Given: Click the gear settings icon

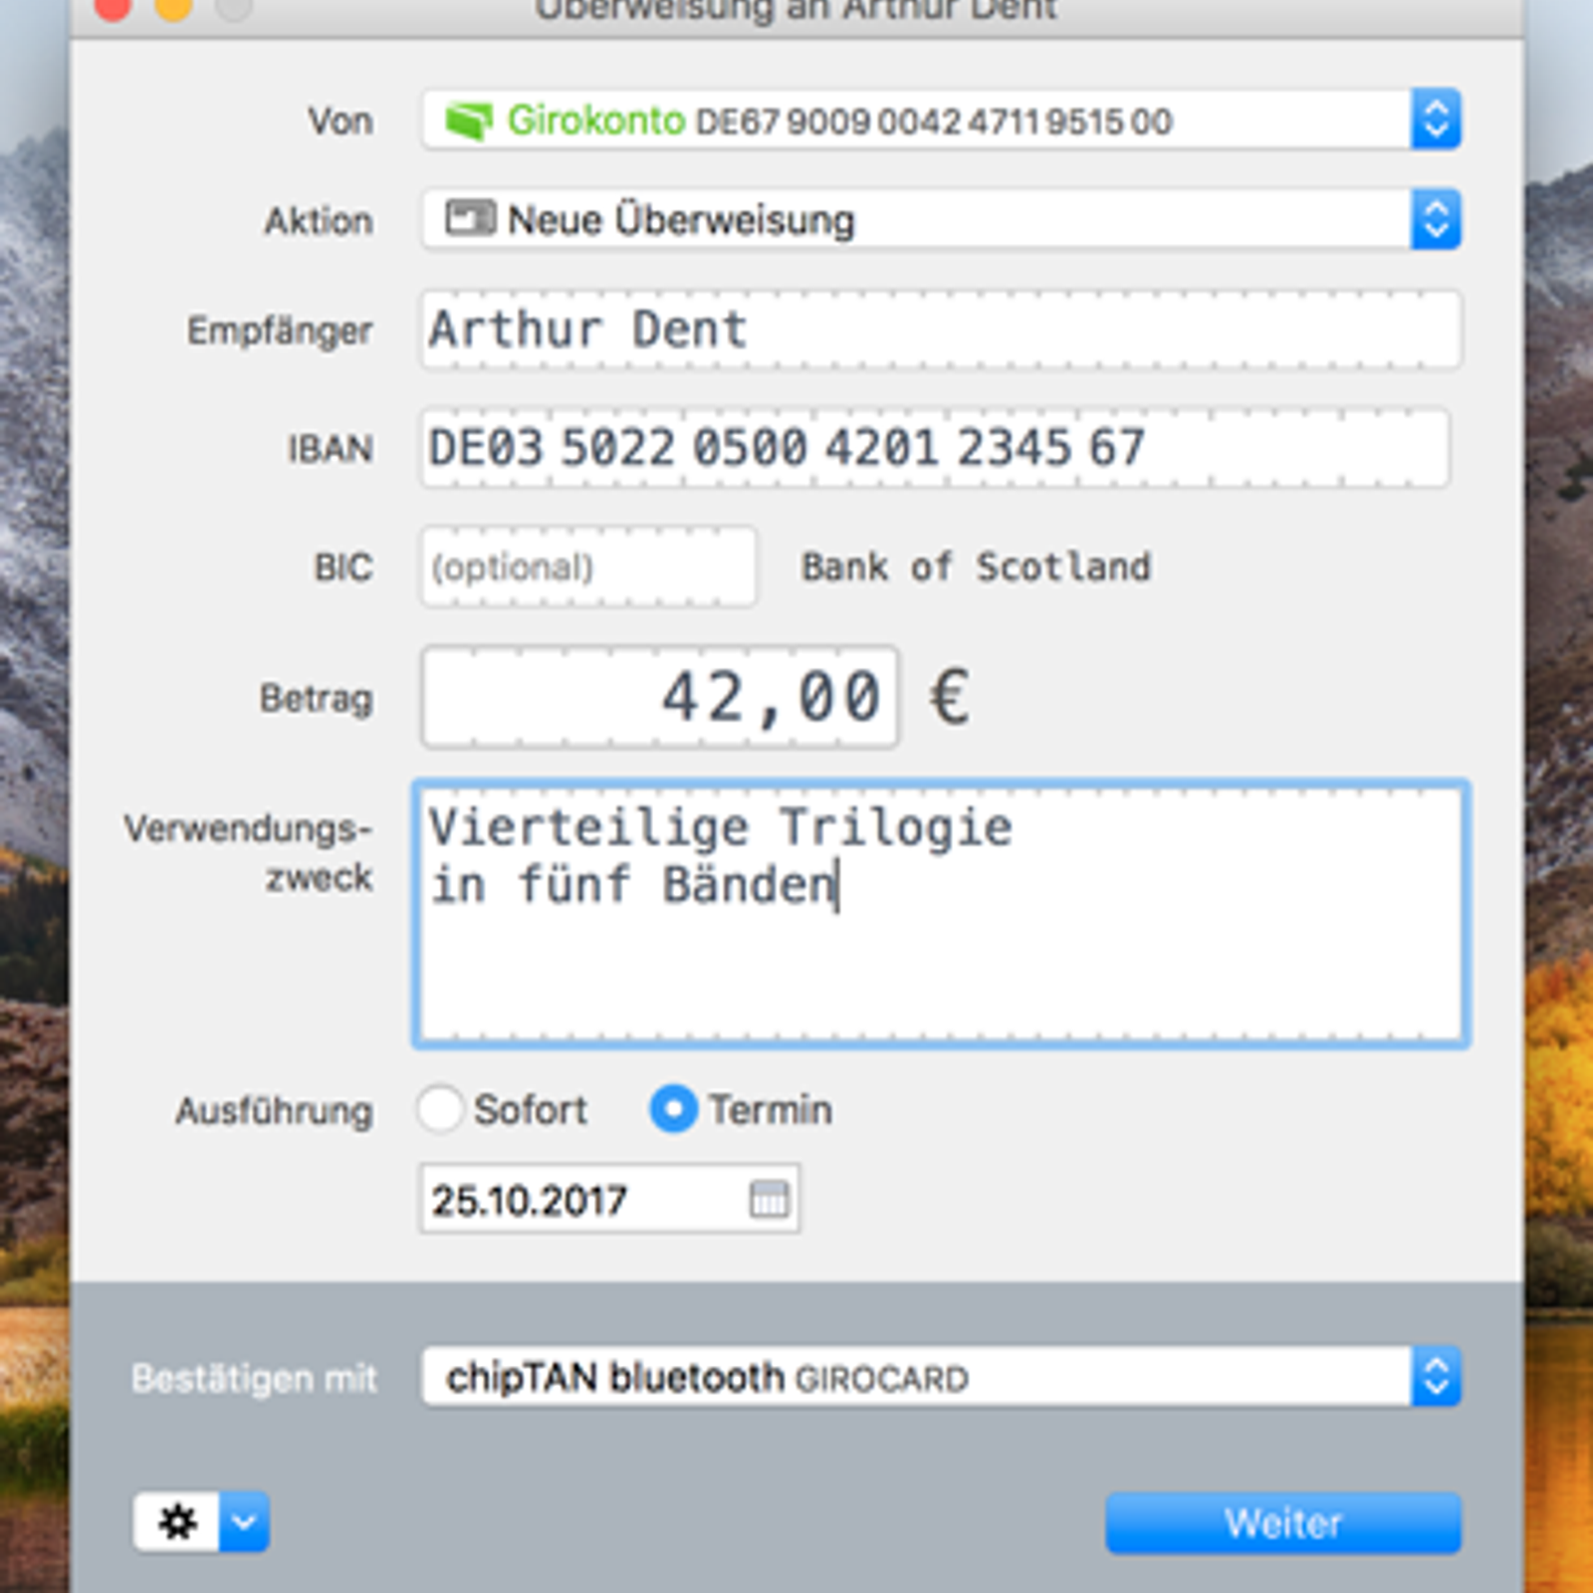Looking at the screenshot, I should pos(177,1521).
